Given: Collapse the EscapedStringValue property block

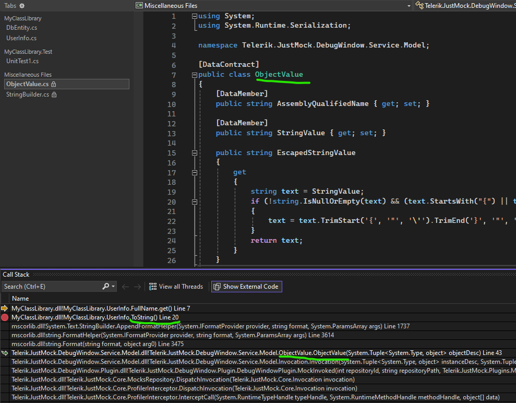Looking at the screenshot, I should [x=195, y=153].
